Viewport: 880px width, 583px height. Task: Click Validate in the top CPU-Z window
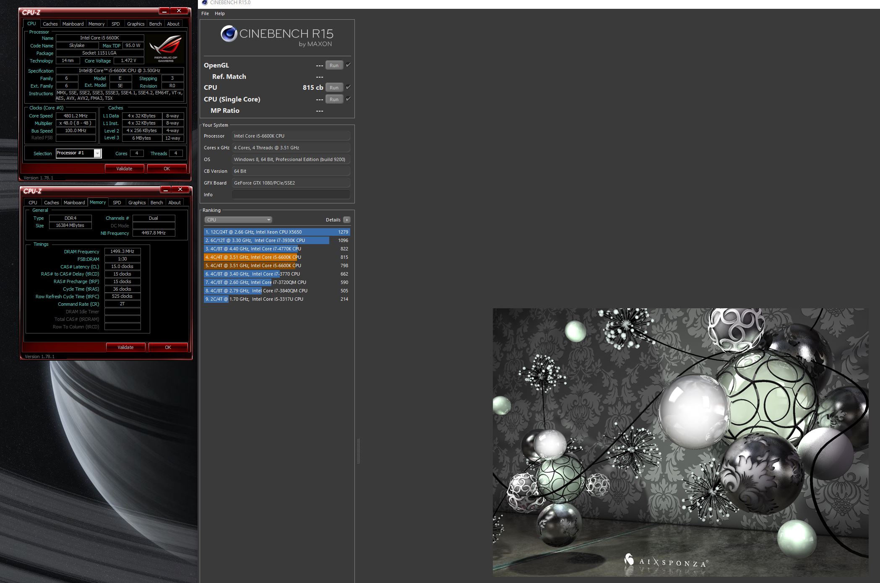(x=124, y=169)
